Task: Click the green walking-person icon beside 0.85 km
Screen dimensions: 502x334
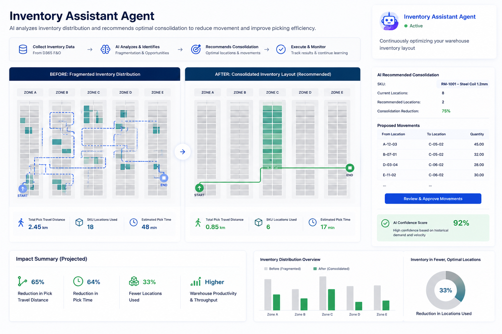Action: pyautogui.click(x=198, y=222)
